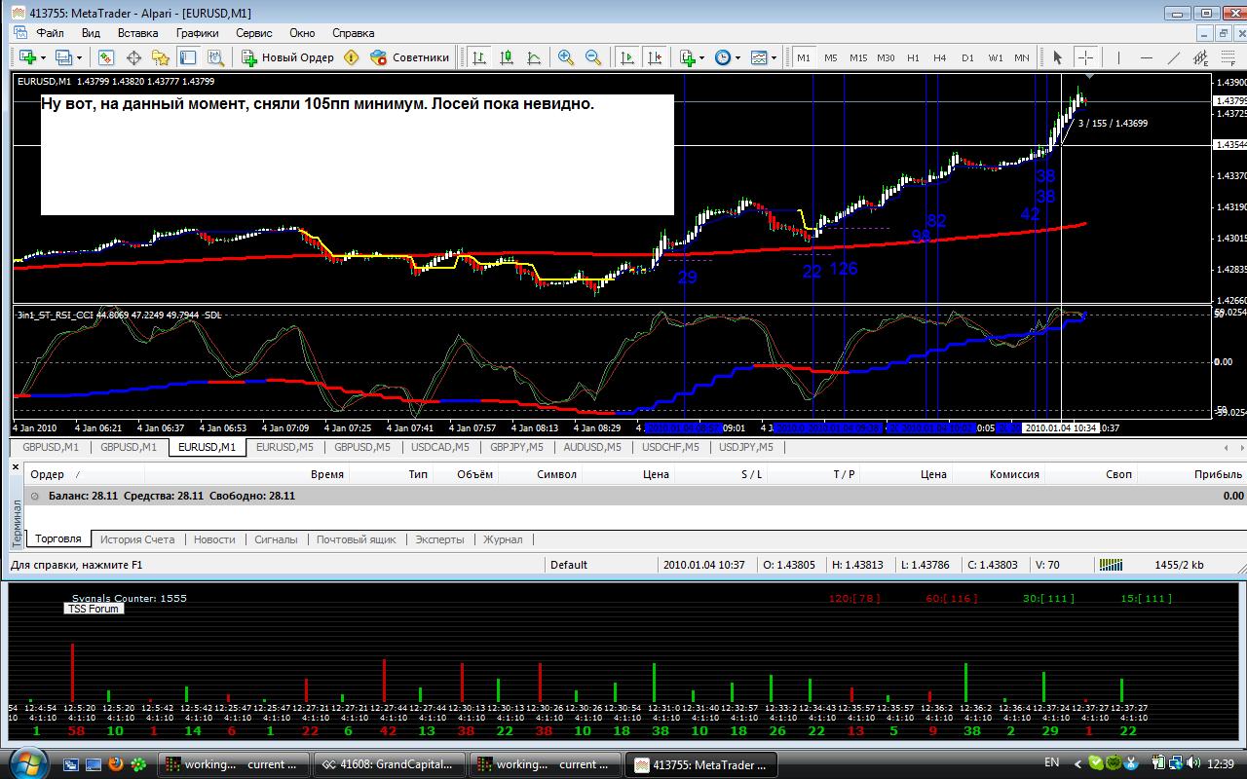Viewport: 1247px width, 779px height.
Task: Toggle the Terminal panel button
Action: coord(187,57)
